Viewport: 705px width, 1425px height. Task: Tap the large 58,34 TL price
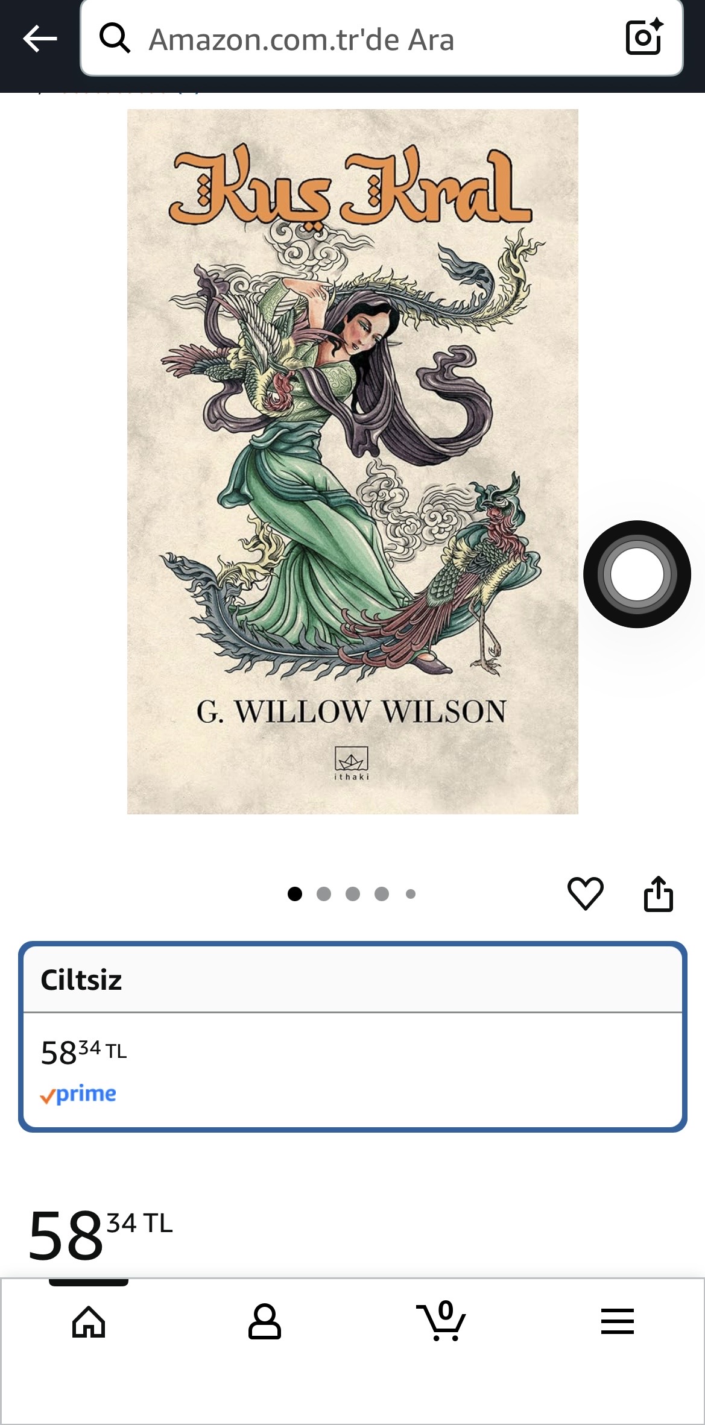[101, 1235]
